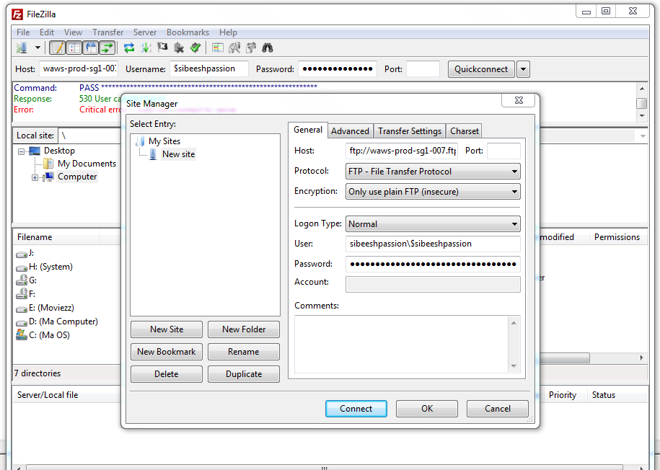Click the reconnect green checkmark icon

pyautogui.click(x=195, y=48)
